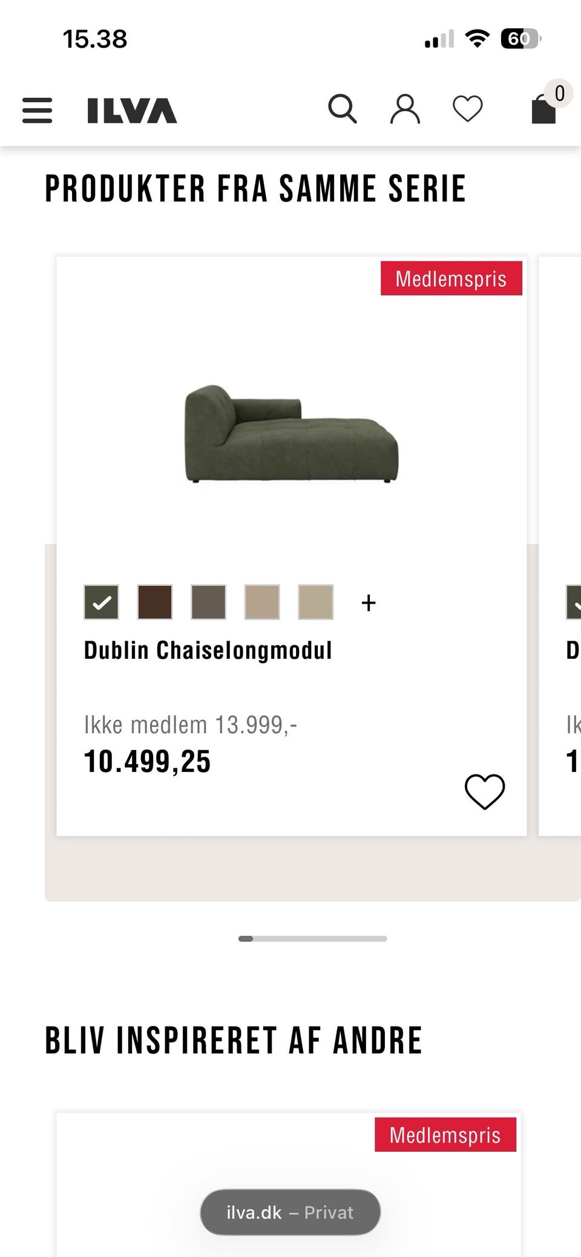Open the hamburger navigation menu

point(38,111)
